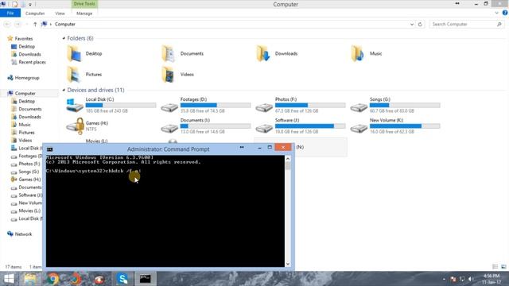Select Homegroup in navigation pane

(x=27, y=78)
